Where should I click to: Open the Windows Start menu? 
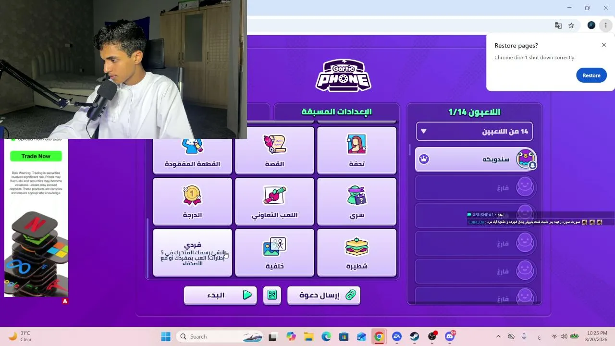(x=166, y=337)
